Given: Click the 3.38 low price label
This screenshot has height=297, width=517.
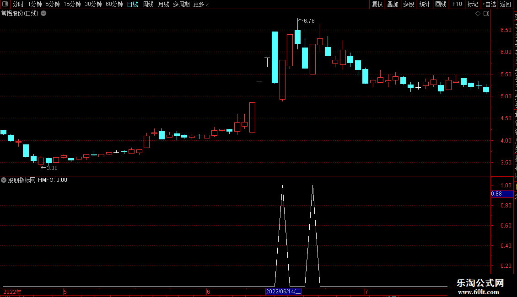Looking at the screenshot, I should [52, 168].
